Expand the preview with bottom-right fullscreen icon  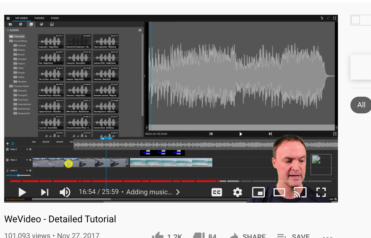335,134
